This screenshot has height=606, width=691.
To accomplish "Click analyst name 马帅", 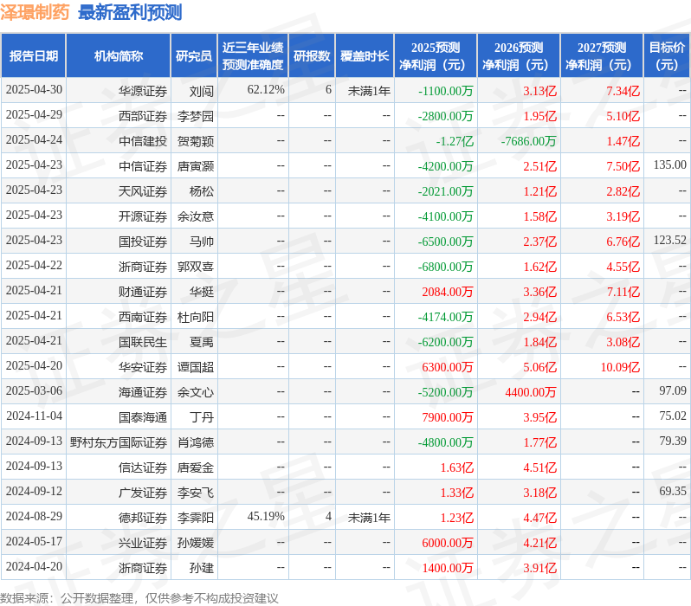I will click(x=202, y=242).
